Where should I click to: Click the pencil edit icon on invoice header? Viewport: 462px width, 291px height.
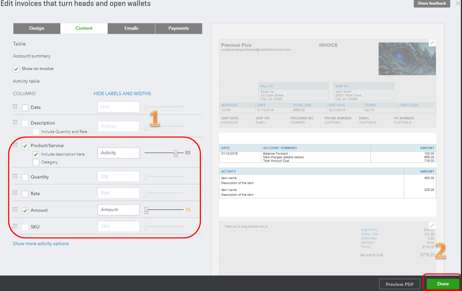point(432,43)
